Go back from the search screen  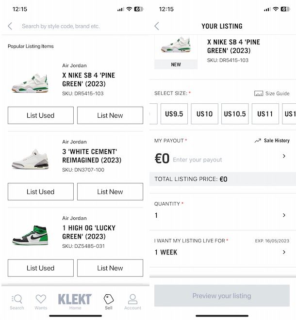tap(10, 26)
